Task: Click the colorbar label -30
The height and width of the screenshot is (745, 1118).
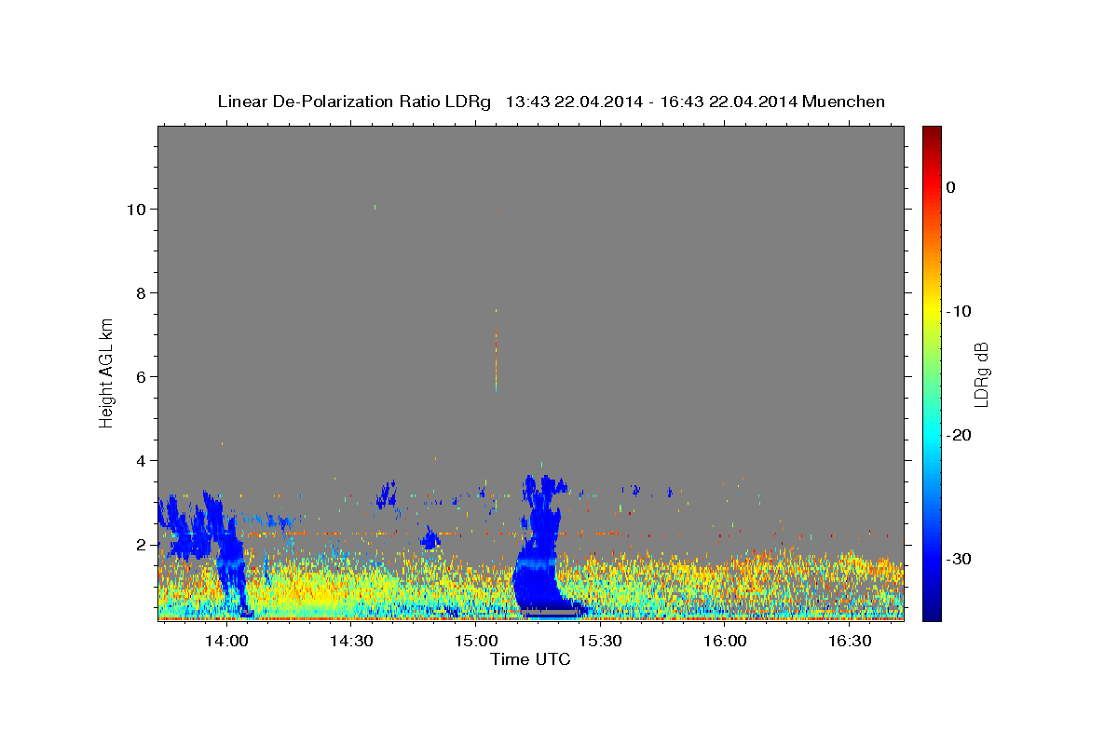Action: tap(960, 559)
